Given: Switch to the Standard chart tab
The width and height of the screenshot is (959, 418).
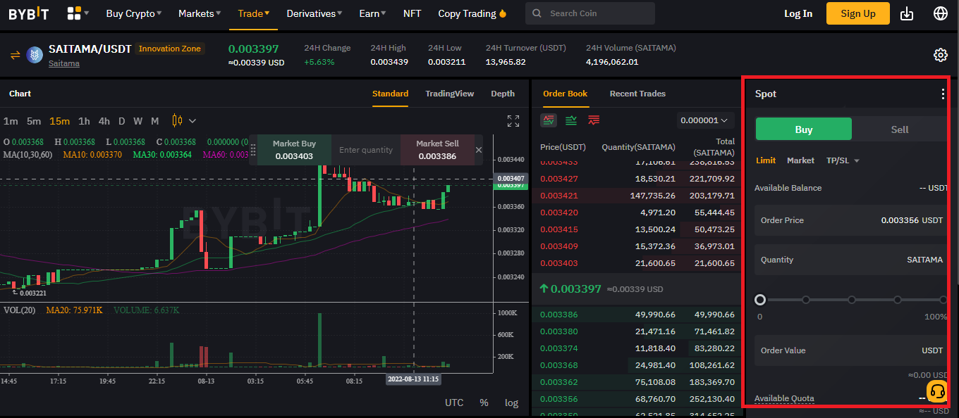Looking at the screenshot, I should (390, 94).
